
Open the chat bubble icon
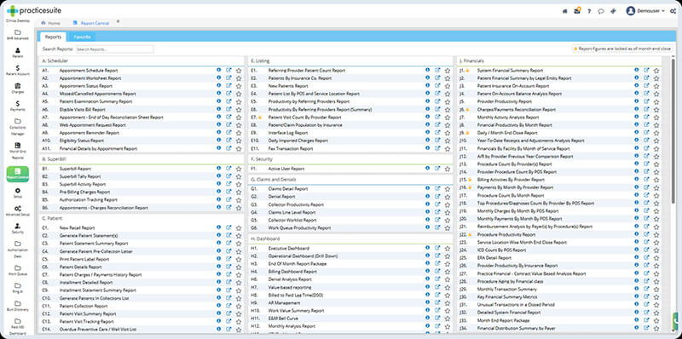[601, 11]
